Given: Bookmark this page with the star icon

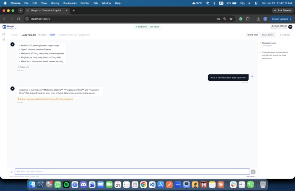Looking at the screenshot, I should click(231, 19).
